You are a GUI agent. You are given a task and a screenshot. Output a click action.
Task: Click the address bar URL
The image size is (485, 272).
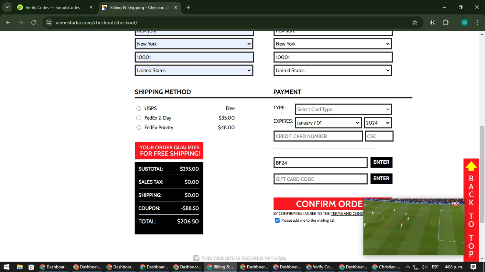(x=96, y=23)
